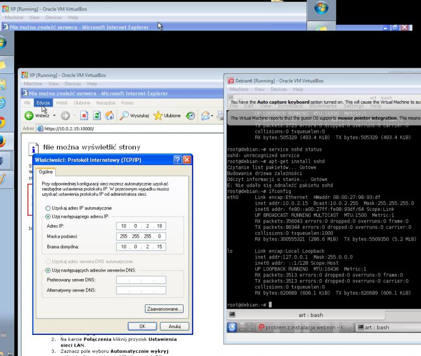Click the dialog's question mark help button
This screenshot has width=421, height=356.
(178, 160)
